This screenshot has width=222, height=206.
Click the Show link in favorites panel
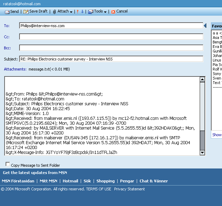pyautogui.click(x=217, y=135)
